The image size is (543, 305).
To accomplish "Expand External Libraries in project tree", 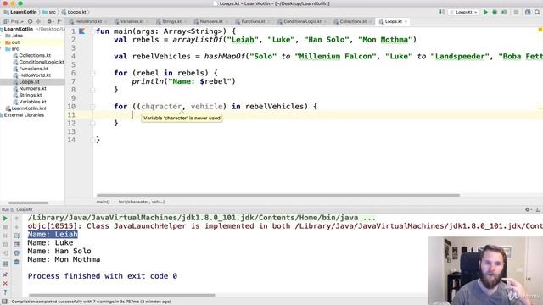I will [x=23, y=115].
